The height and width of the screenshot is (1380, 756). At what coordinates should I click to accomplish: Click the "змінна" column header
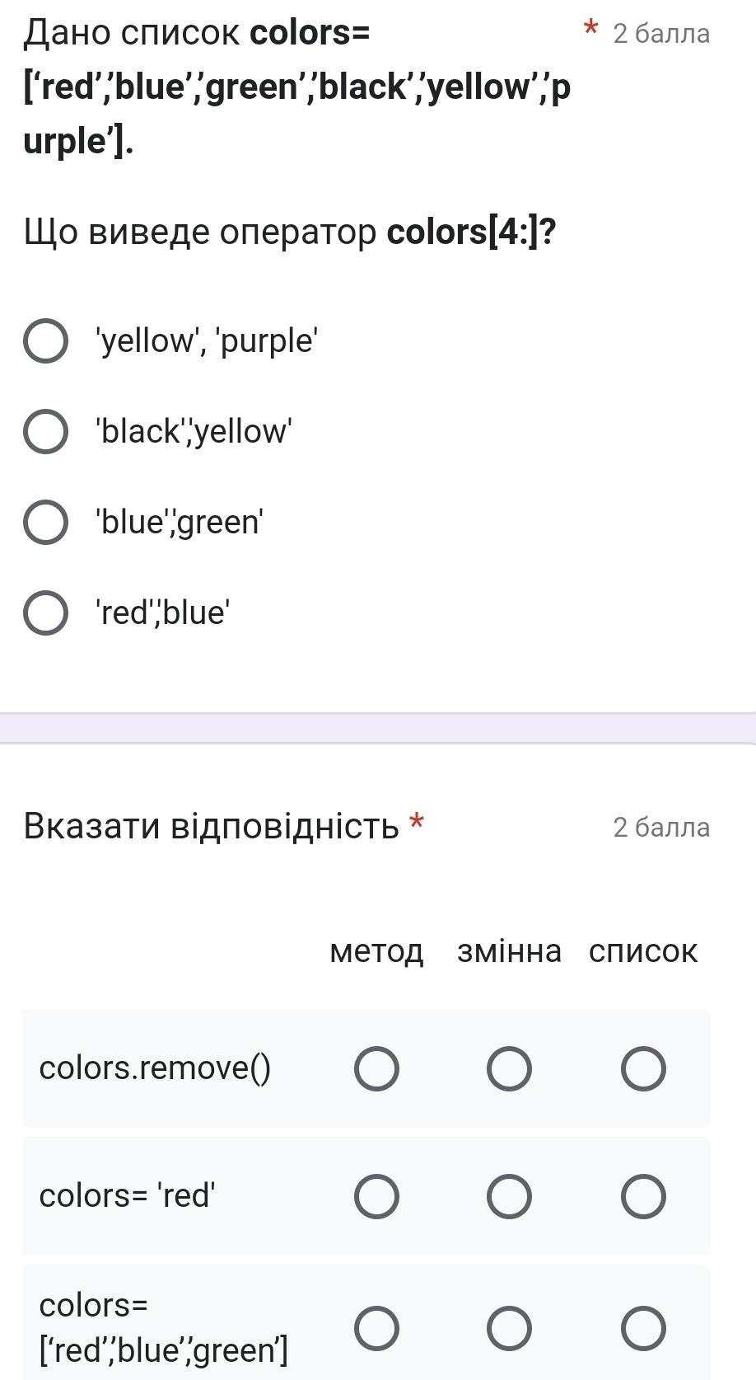pyautogui.click(x=509, y=951)
